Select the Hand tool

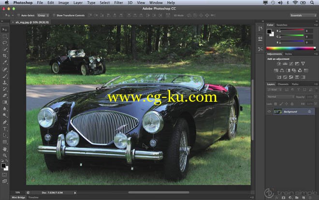(5, 149)
